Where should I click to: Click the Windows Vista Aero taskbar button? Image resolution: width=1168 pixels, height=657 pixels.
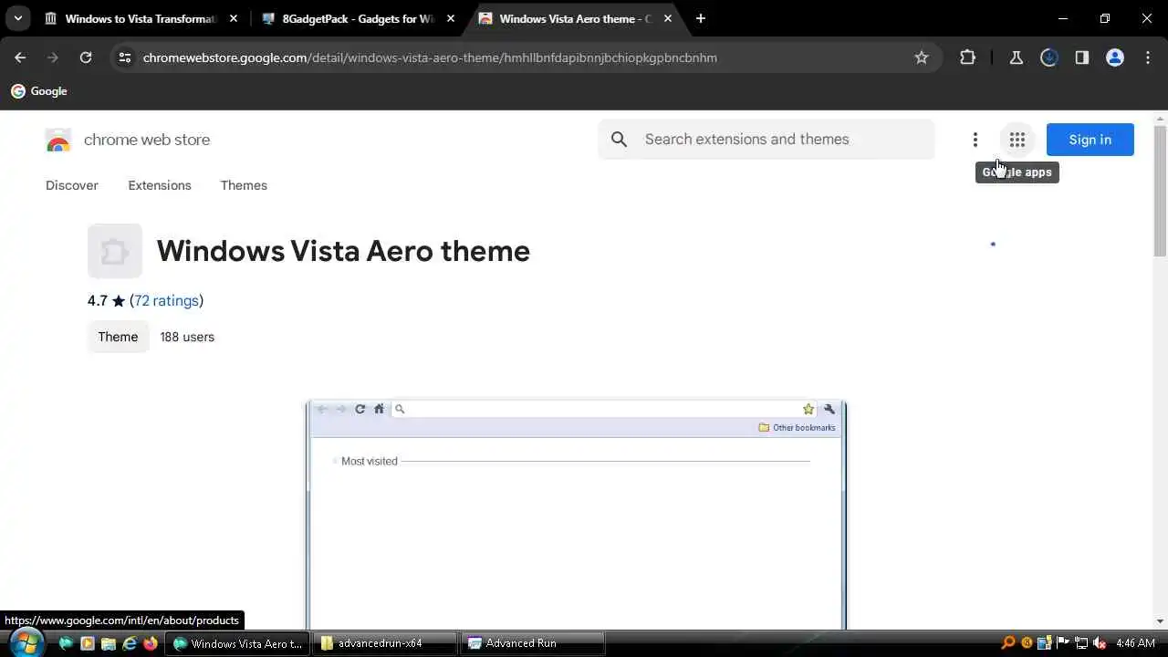click(x=236, y=643)
